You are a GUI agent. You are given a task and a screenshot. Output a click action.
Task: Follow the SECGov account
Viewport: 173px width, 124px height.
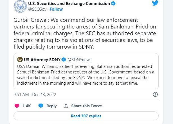click(x=56, y=9)
